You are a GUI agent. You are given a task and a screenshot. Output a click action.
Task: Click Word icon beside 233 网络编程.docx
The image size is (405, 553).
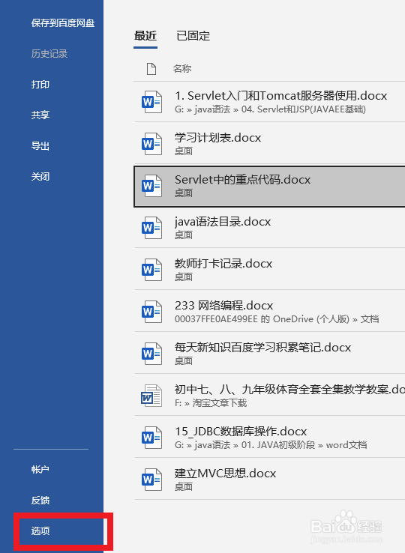coord(151,312)
